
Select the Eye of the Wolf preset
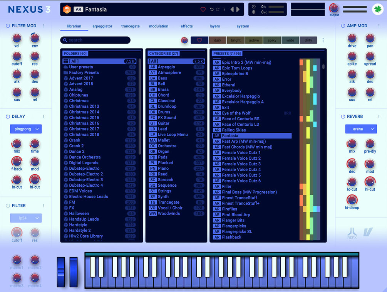click(252, 113)
